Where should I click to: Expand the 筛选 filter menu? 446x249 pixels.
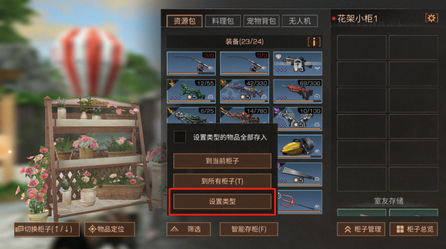(x=189, y=229)
